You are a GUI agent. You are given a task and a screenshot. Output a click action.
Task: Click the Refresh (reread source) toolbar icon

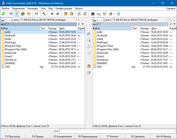pos(3,14)
